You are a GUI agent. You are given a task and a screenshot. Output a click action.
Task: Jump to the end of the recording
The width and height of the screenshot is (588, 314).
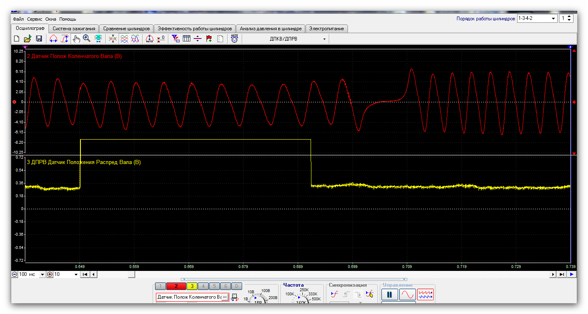(x=561, y=274)
